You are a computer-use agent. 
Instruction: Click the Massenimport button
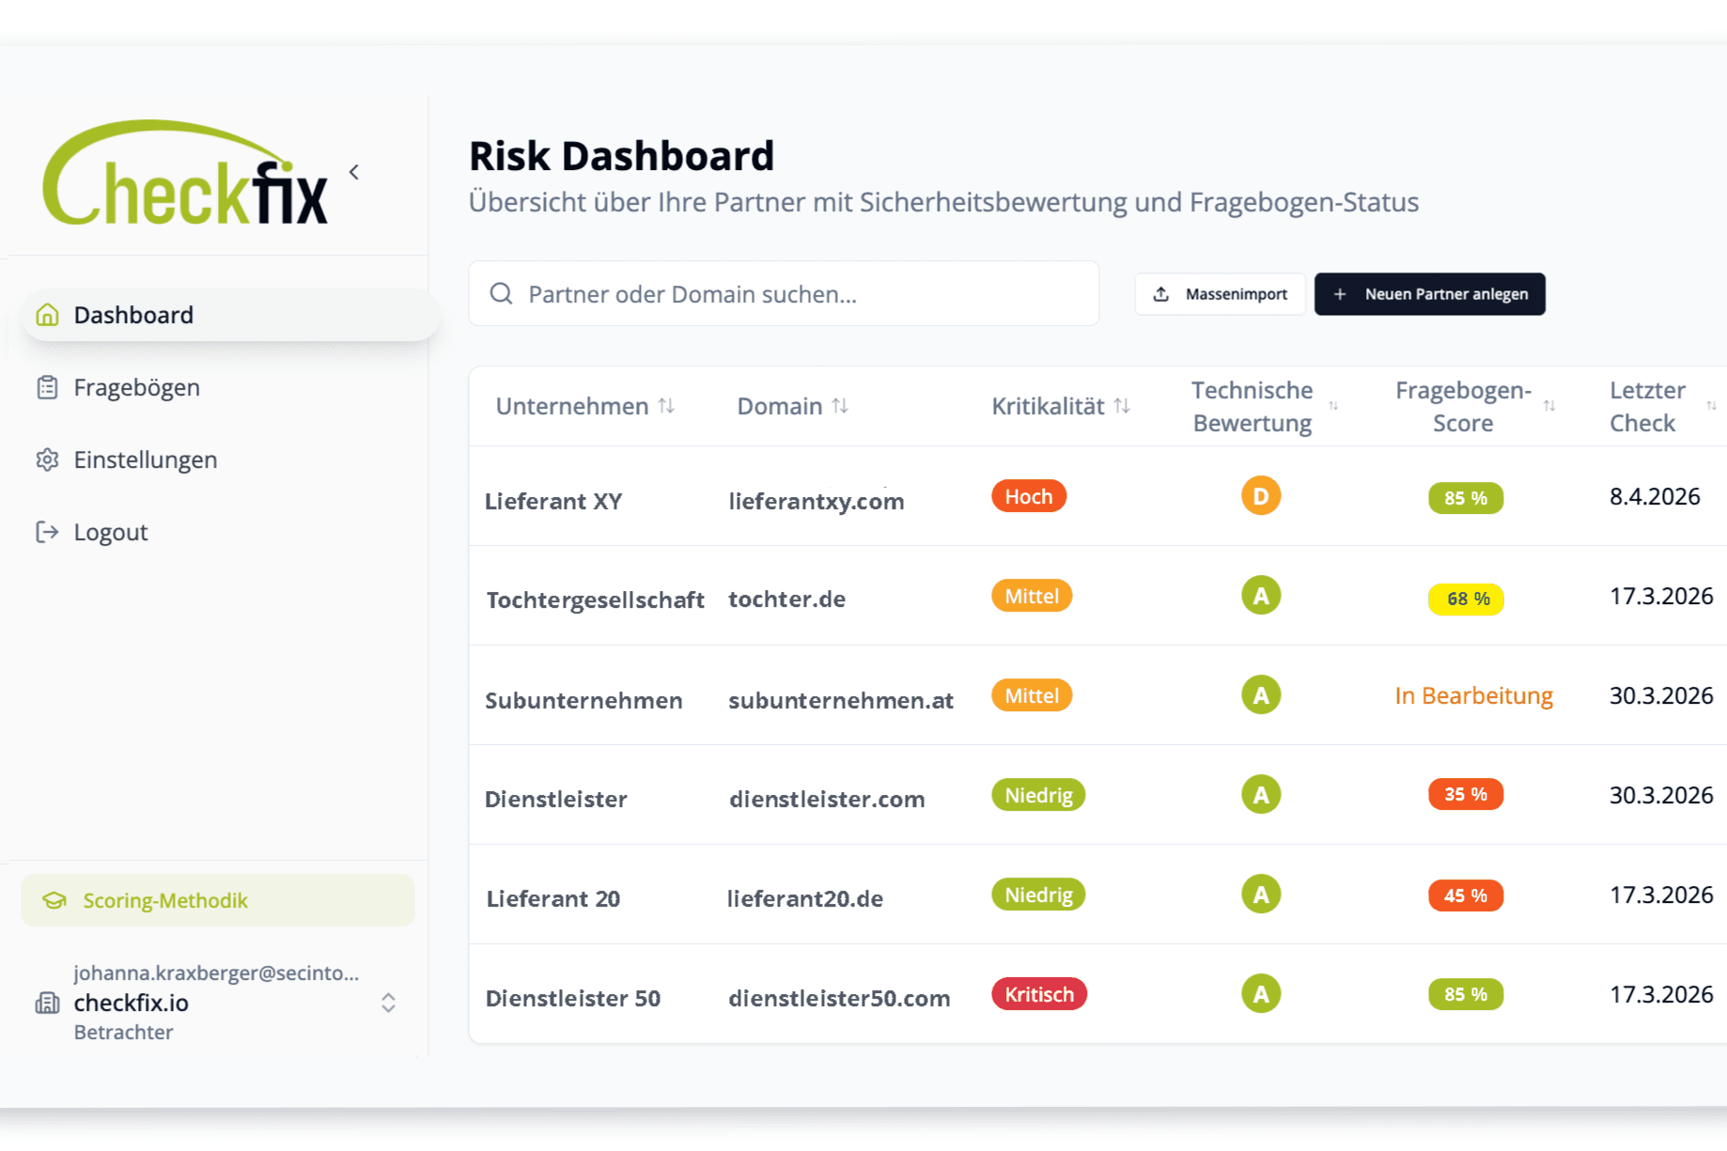[1220, 294]
